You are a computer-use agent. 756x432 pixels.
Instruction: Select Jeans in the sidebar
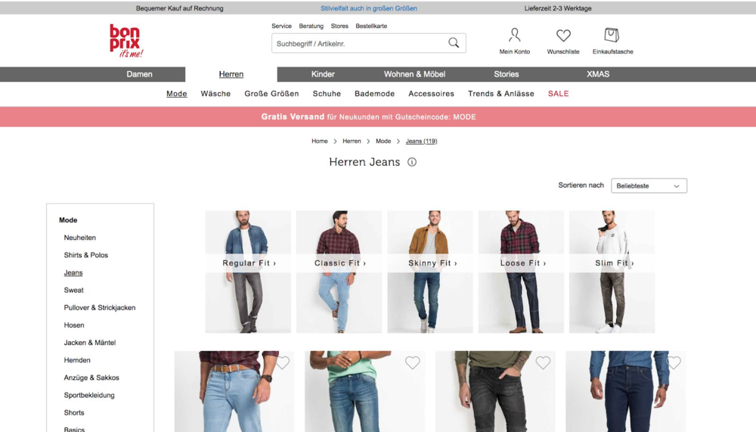click(x=73, y=272)
